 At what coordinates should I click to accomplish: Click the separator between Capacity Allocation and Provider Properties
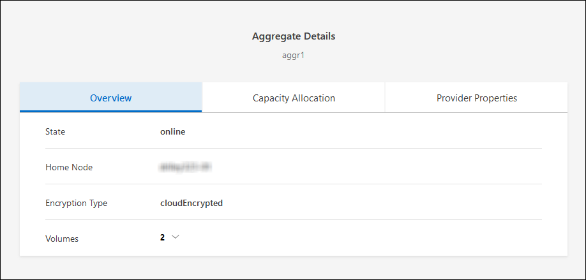click(385, 98)
